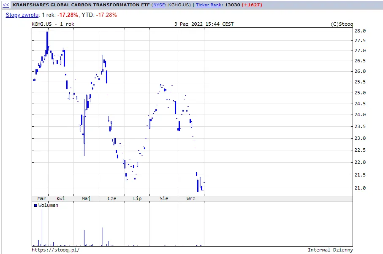This screenshot has height=254, width=383.
Task: Click the tallest volume bar in March
Action: (42, 227)
